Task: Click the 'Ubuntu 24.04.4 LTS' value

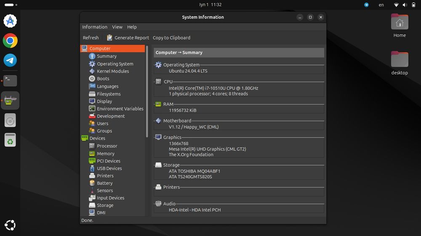Action: click(x=188, y=71)
